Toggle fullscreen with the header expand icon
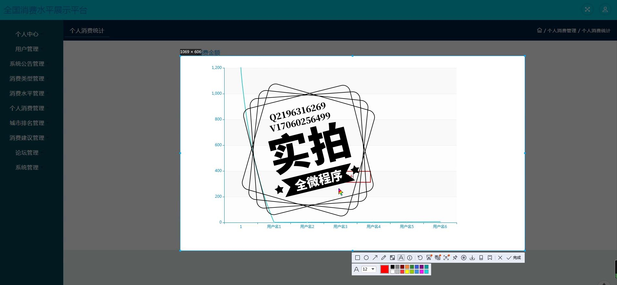 [x=587, y=10]
